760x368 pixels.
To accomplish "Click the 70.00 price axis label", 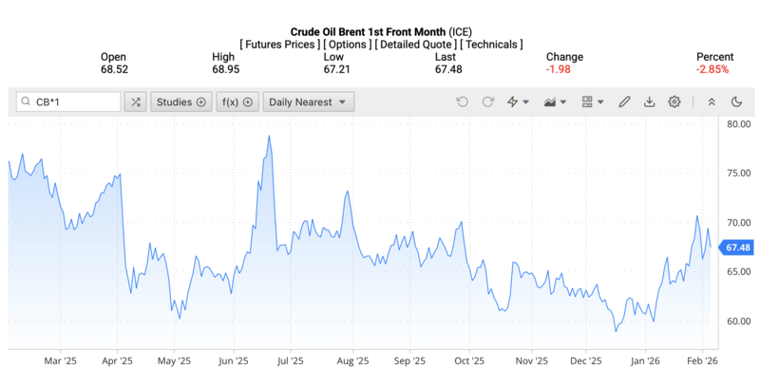I will [739, 223].
